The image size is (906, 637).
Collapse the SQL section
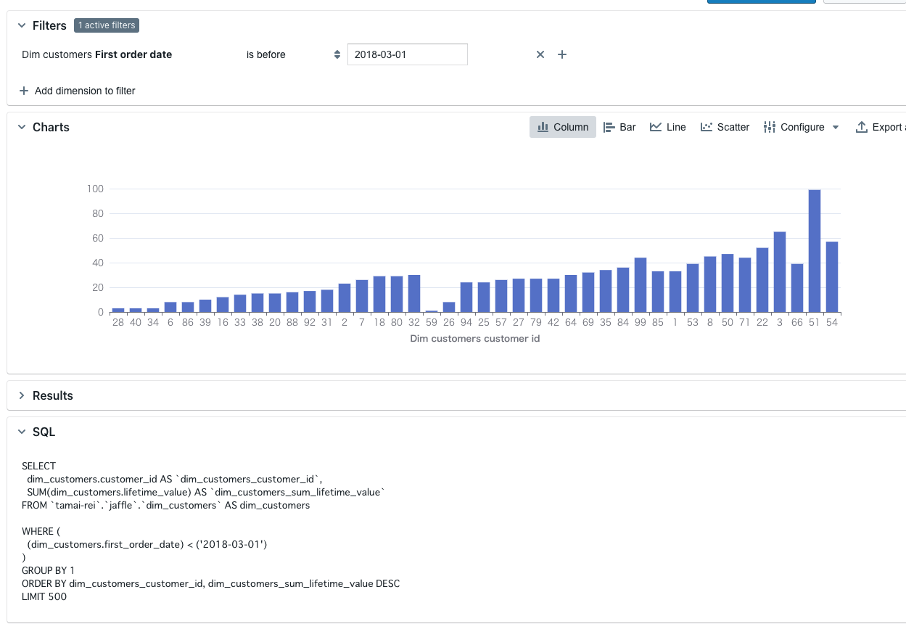click(22, 432)
